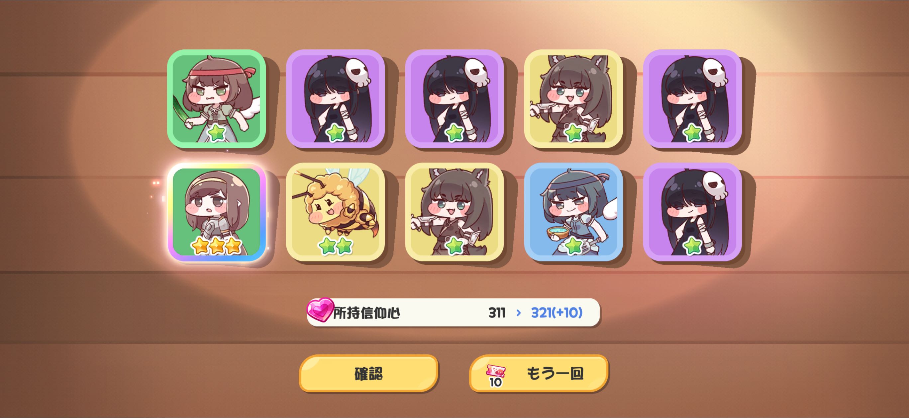909x418 pixels.
Task: Click the green star on the blue cook card
Action: (573, 245)
